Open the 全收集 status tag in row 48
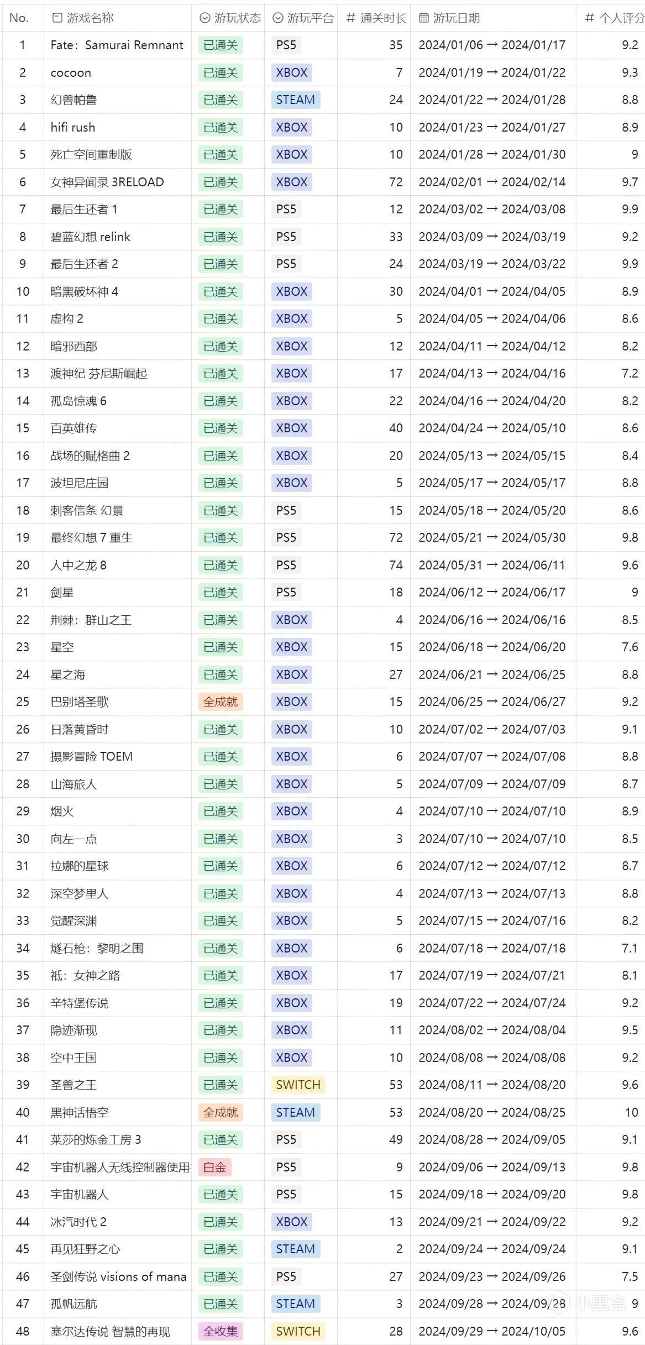The height and width of the screenshot is (1345, 645). (x=220, y=1331)
